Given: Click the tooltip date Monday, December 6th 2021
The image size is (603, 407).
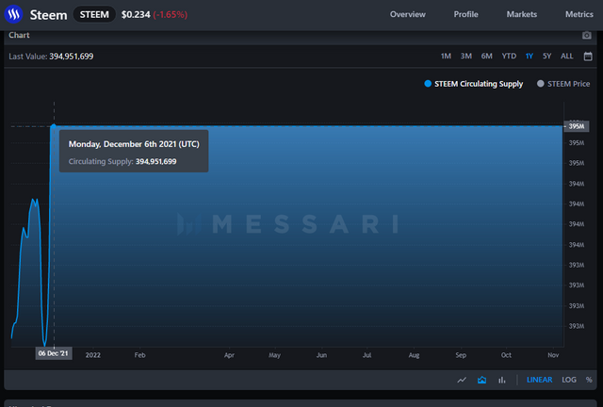Looking at the screenshot, I should pyautogui.click(x=134, y=144).
